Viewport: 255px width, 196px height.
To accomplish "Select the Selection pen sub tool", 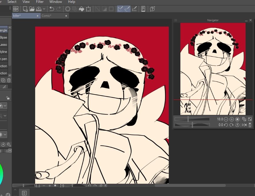I will [x=4, y=59].
